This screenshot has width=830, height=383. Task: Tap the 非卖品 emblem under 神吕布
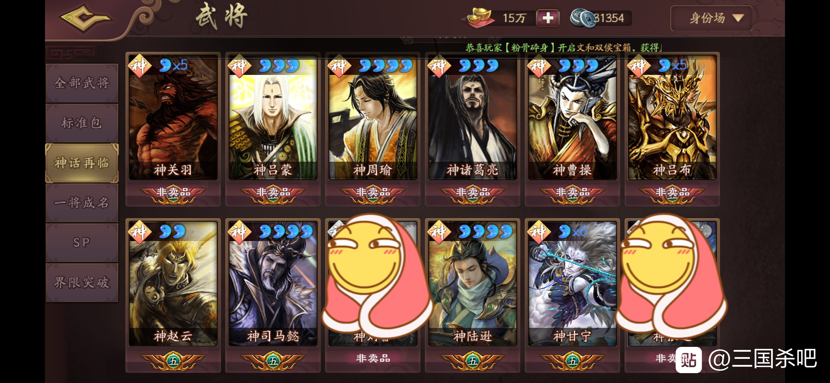[x=672, y=194]
